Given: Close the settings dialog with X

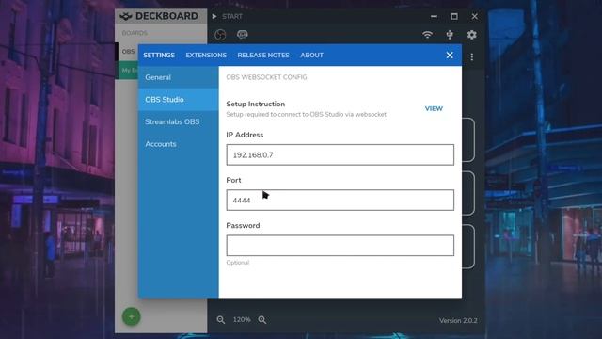Looking at the screenshot, I should (450, 56).
